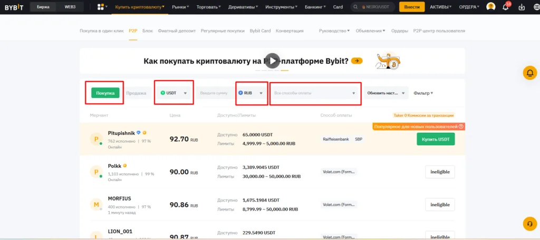Click the 92.70 RUB price
This screenshot has height=240, width=540.
[184, 139]
